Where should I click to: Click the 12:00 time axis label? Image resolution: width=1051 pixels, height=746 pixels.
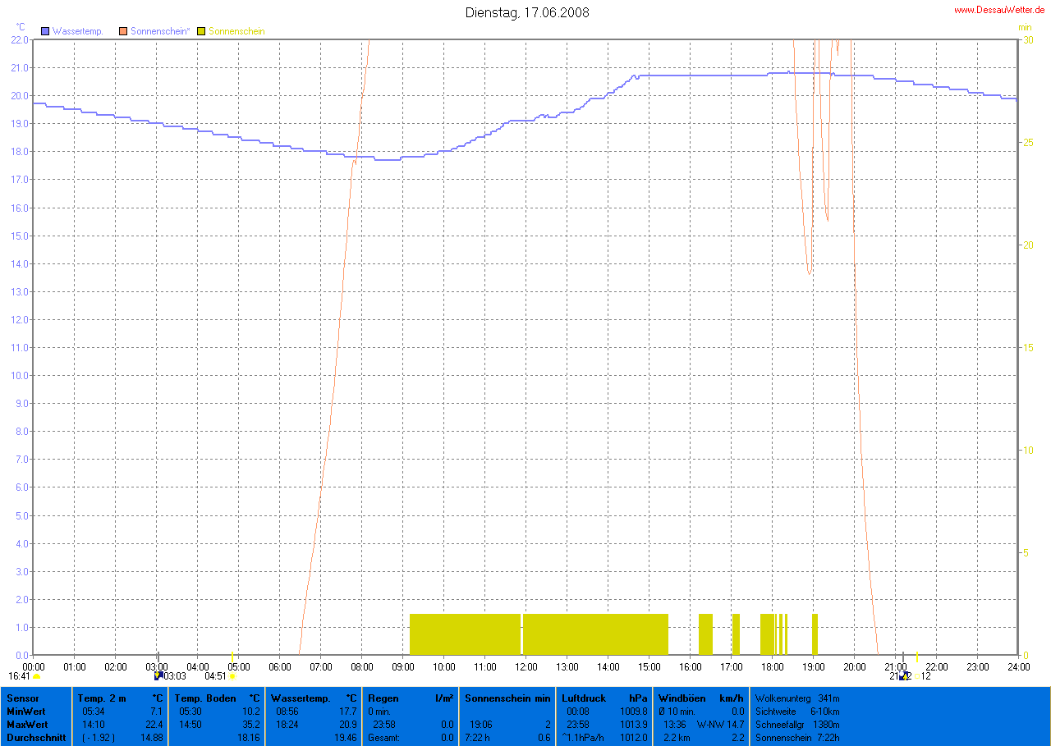click(525, 666)
